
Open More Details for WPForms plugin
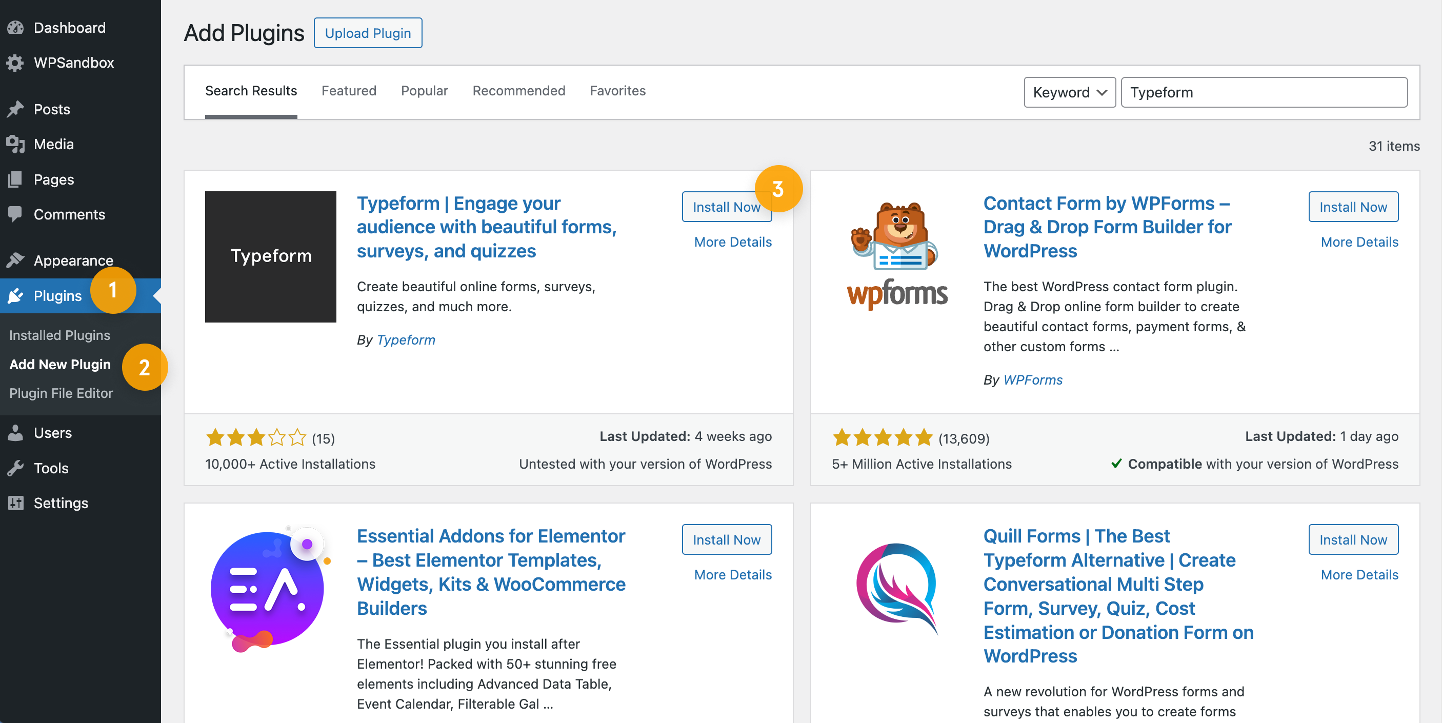(x=1359, y=242)
